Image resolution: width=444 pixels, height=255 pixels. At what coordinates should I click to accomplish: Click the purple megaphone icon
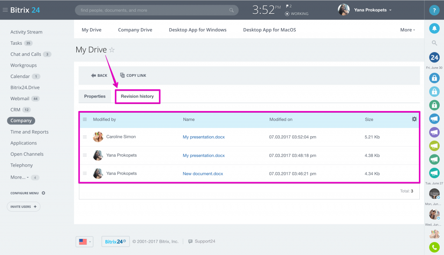click(x=434, y=132)
